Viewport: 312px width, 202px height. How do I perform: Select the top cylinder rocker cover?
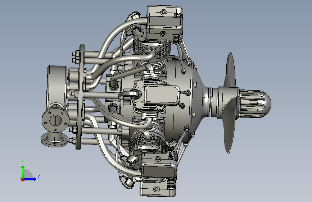click(x=165, y=23)
